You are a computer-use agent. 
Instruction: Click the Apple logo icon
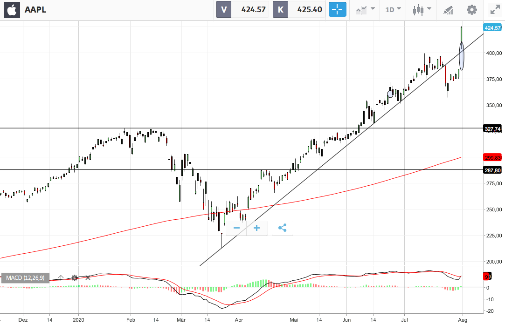pos(12,10)
